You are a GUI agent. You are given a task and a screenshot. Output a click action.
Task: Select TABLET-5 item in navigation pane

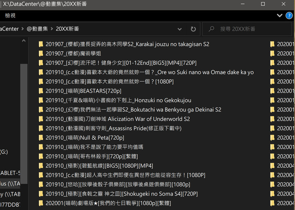pyautogui.click(x=10, y=173)
